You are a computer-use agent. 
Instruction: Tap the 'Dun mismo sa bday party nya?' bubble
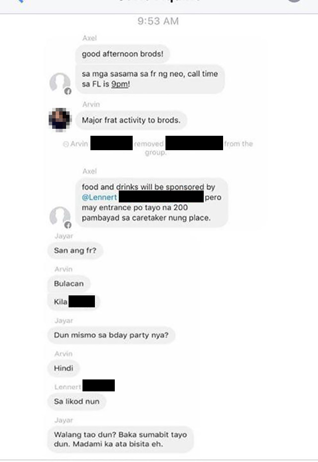(111, 335)
